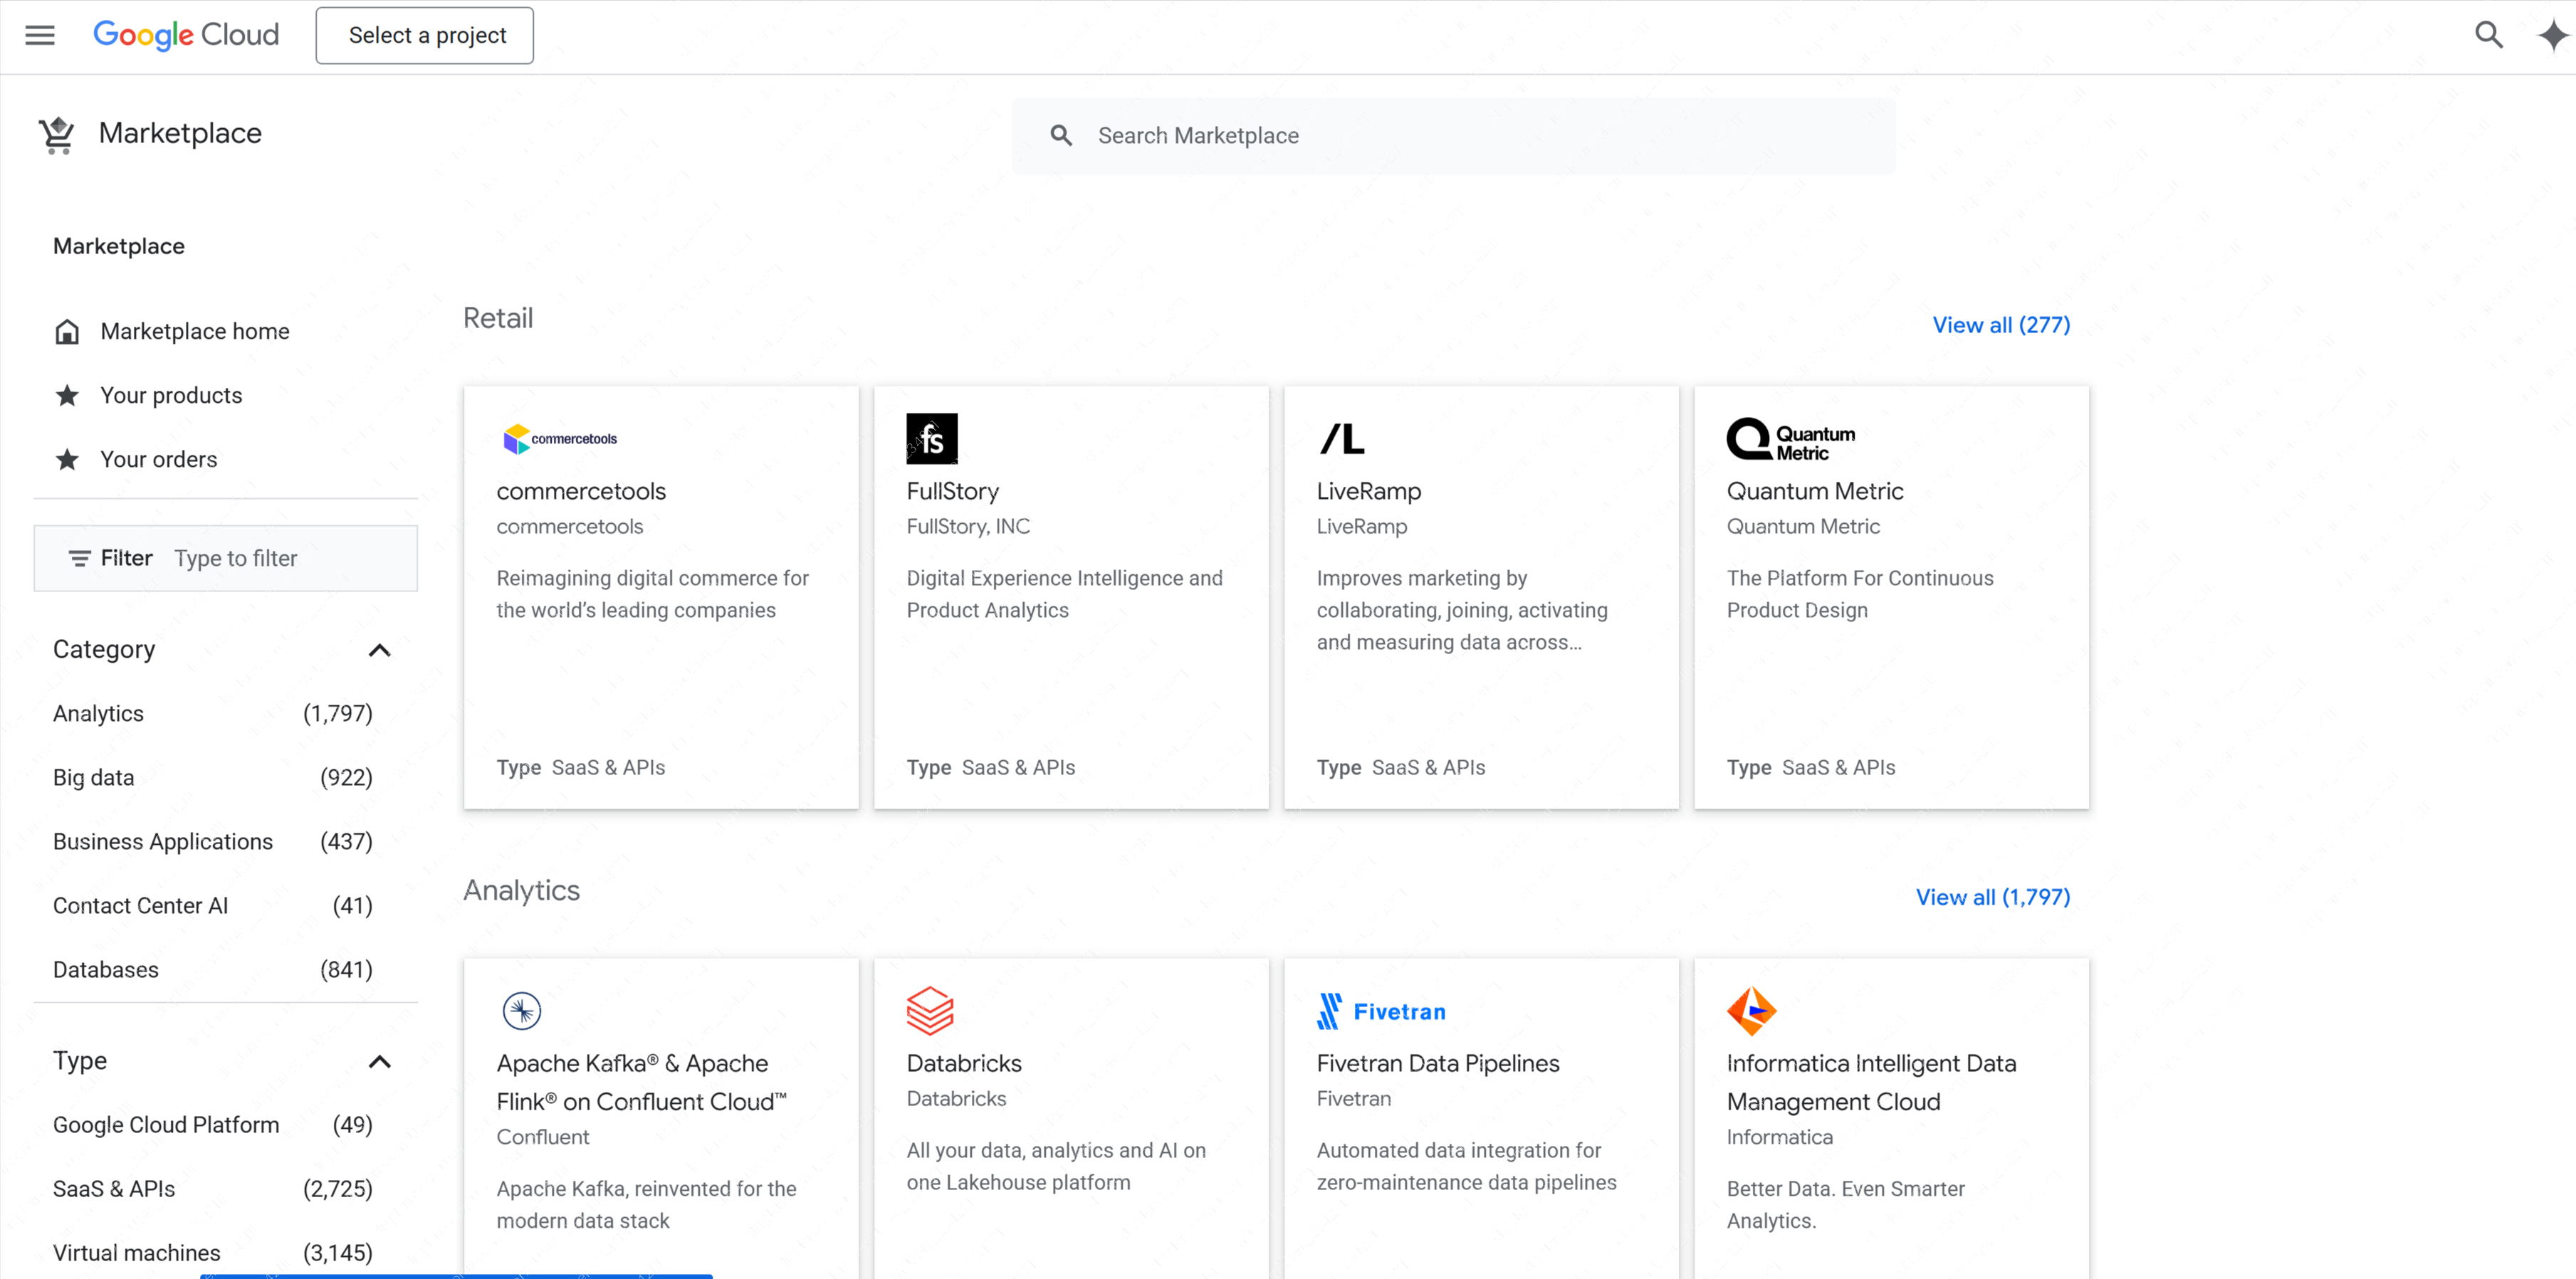Click the Quantum Metric logo

point(1791,438)
